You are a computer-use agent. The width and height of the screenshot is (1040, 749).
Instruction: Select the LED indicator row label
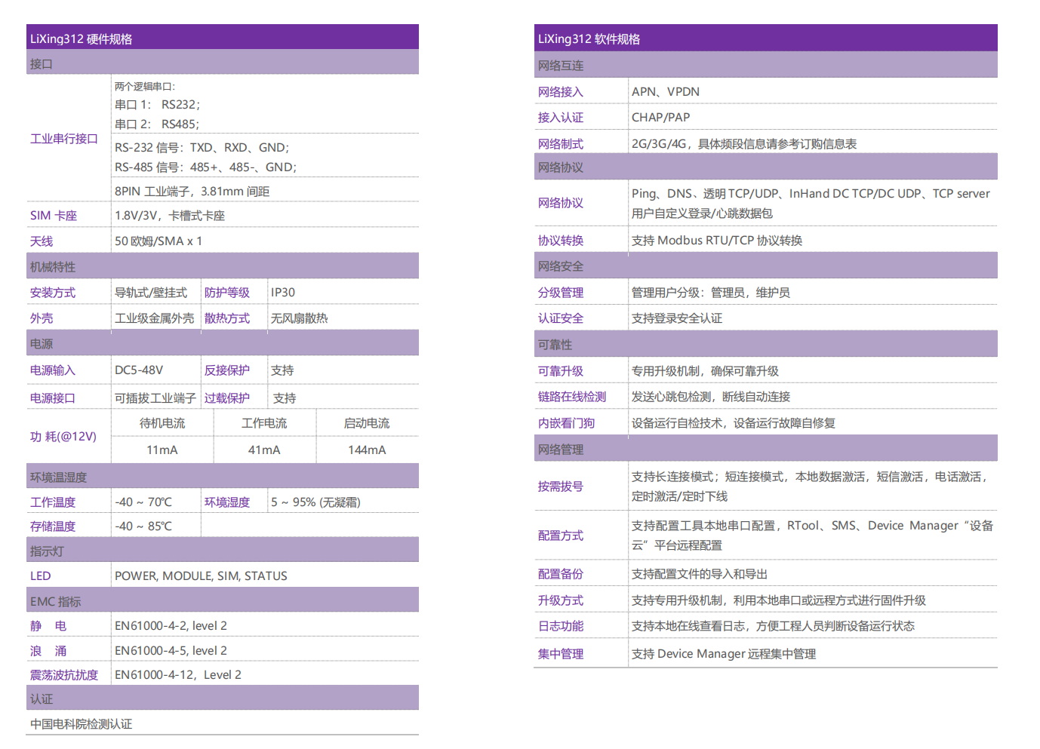pyautogui.click(x=41, y=576)
